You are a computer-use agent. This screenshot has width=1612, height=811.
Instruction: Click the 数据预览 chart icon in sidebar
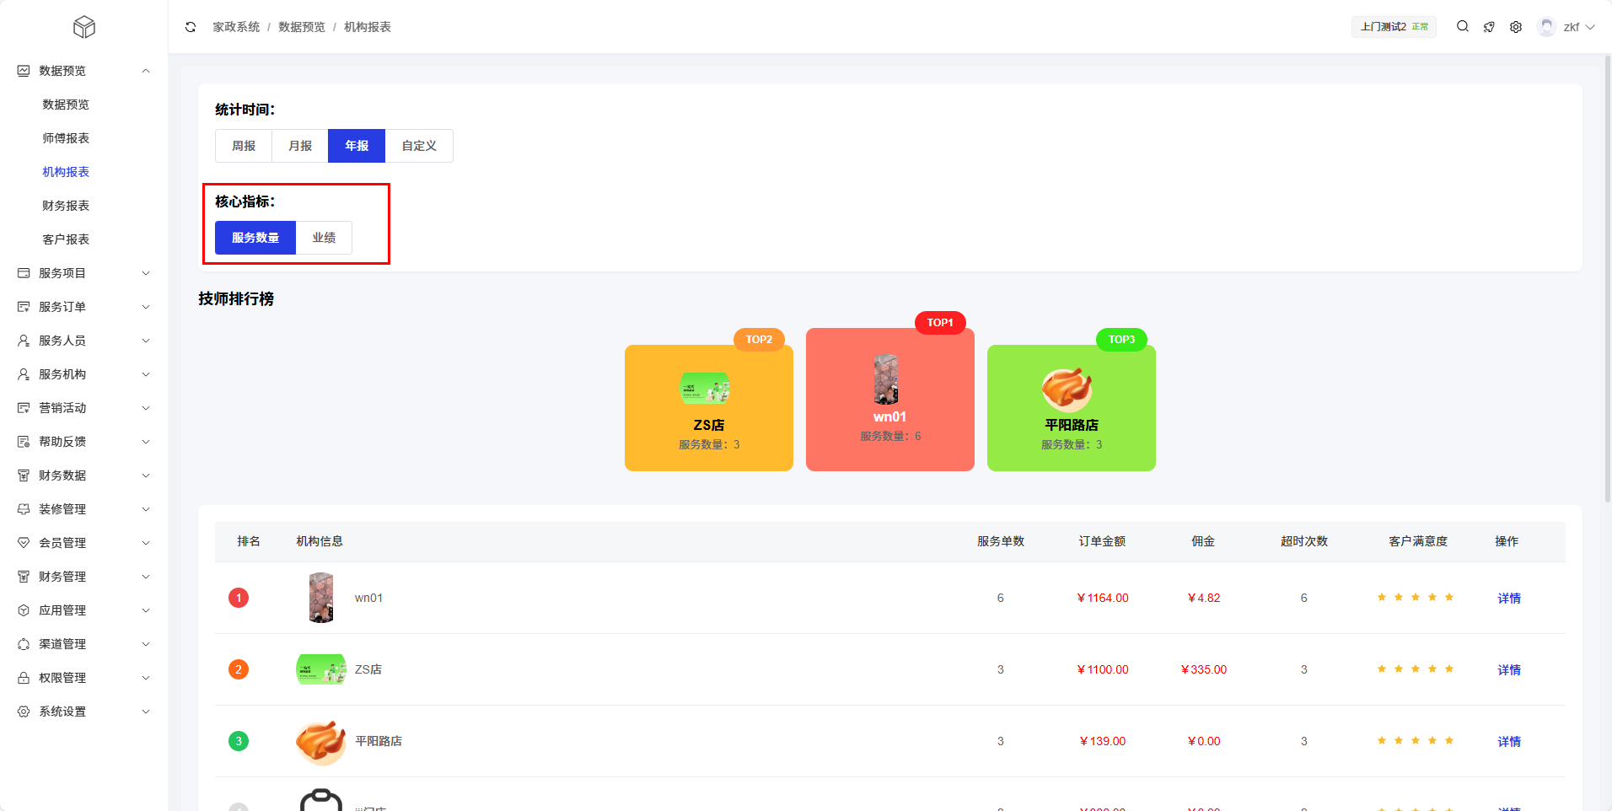[x=24, y=71]
